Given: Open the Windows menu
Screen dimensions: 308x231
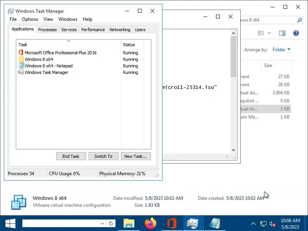Looking at the screenshot, I should pyautogui.click(x=68, y=19).
